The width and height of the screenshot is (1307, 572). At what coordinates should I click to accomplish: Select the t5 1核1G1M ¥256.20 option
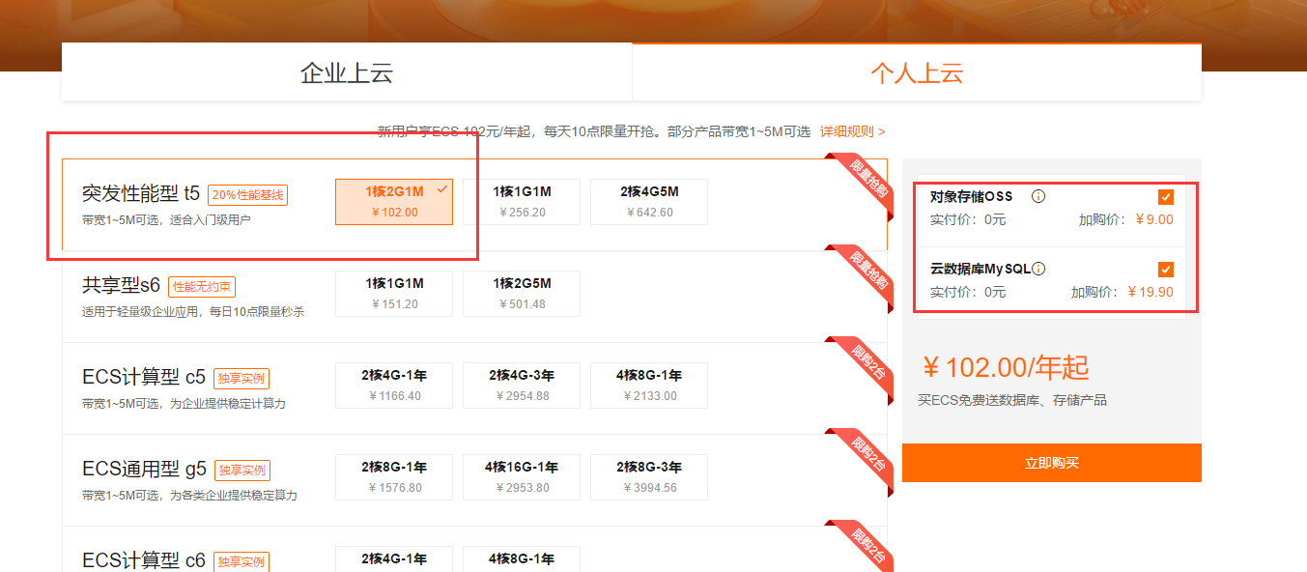522,202
